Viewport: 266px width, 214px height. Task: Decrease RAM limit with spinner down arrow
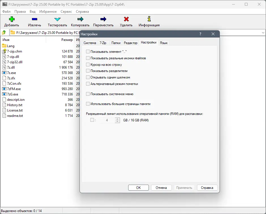(117, 121)
